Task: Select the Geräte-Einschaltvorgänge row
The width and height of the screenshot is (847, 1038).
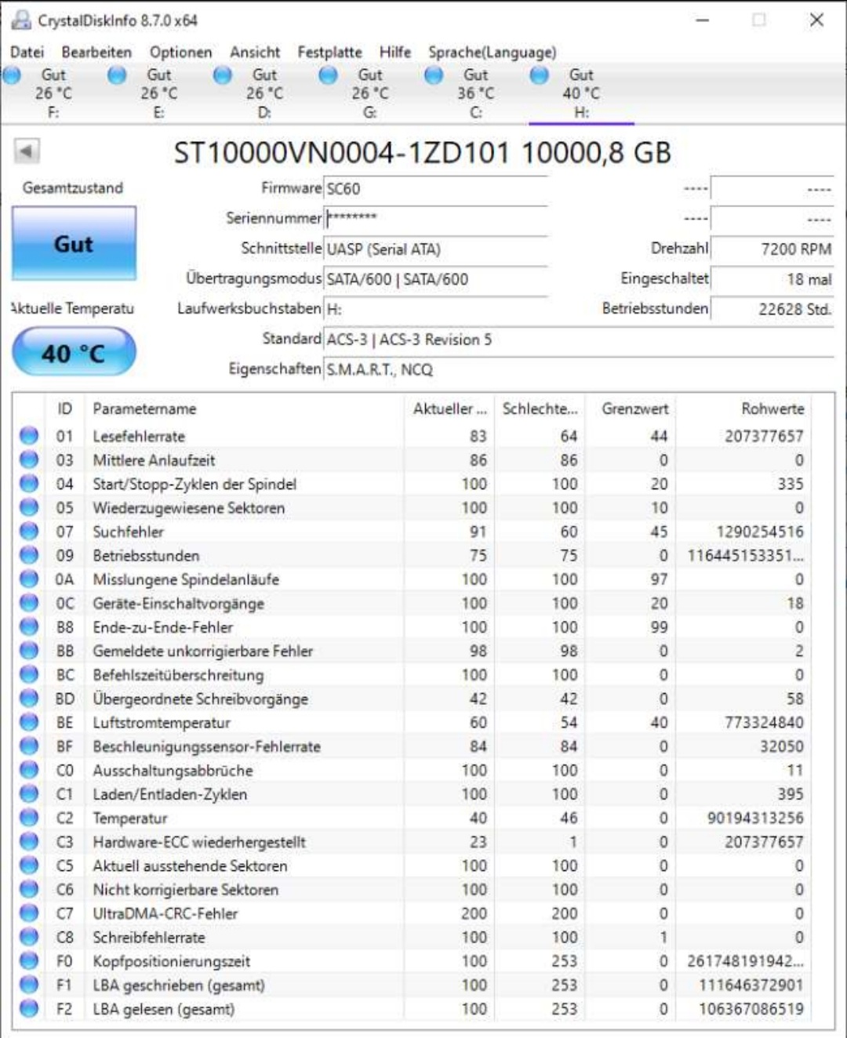Action: [x=413, y=603]
